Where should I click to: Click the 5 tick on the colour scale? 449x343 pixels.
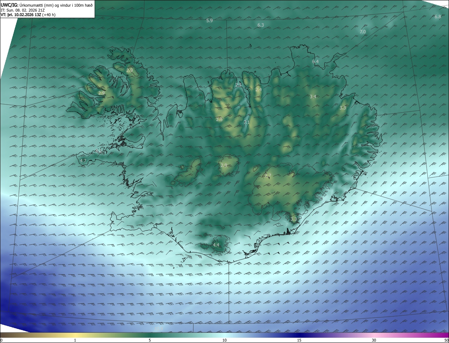pyautogui.click(x=150, y=340)
